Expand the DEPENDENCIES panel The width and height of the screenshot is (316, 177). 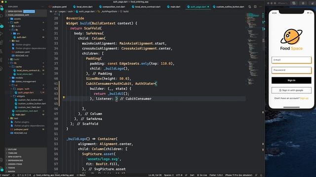click(x=26, y=161)
